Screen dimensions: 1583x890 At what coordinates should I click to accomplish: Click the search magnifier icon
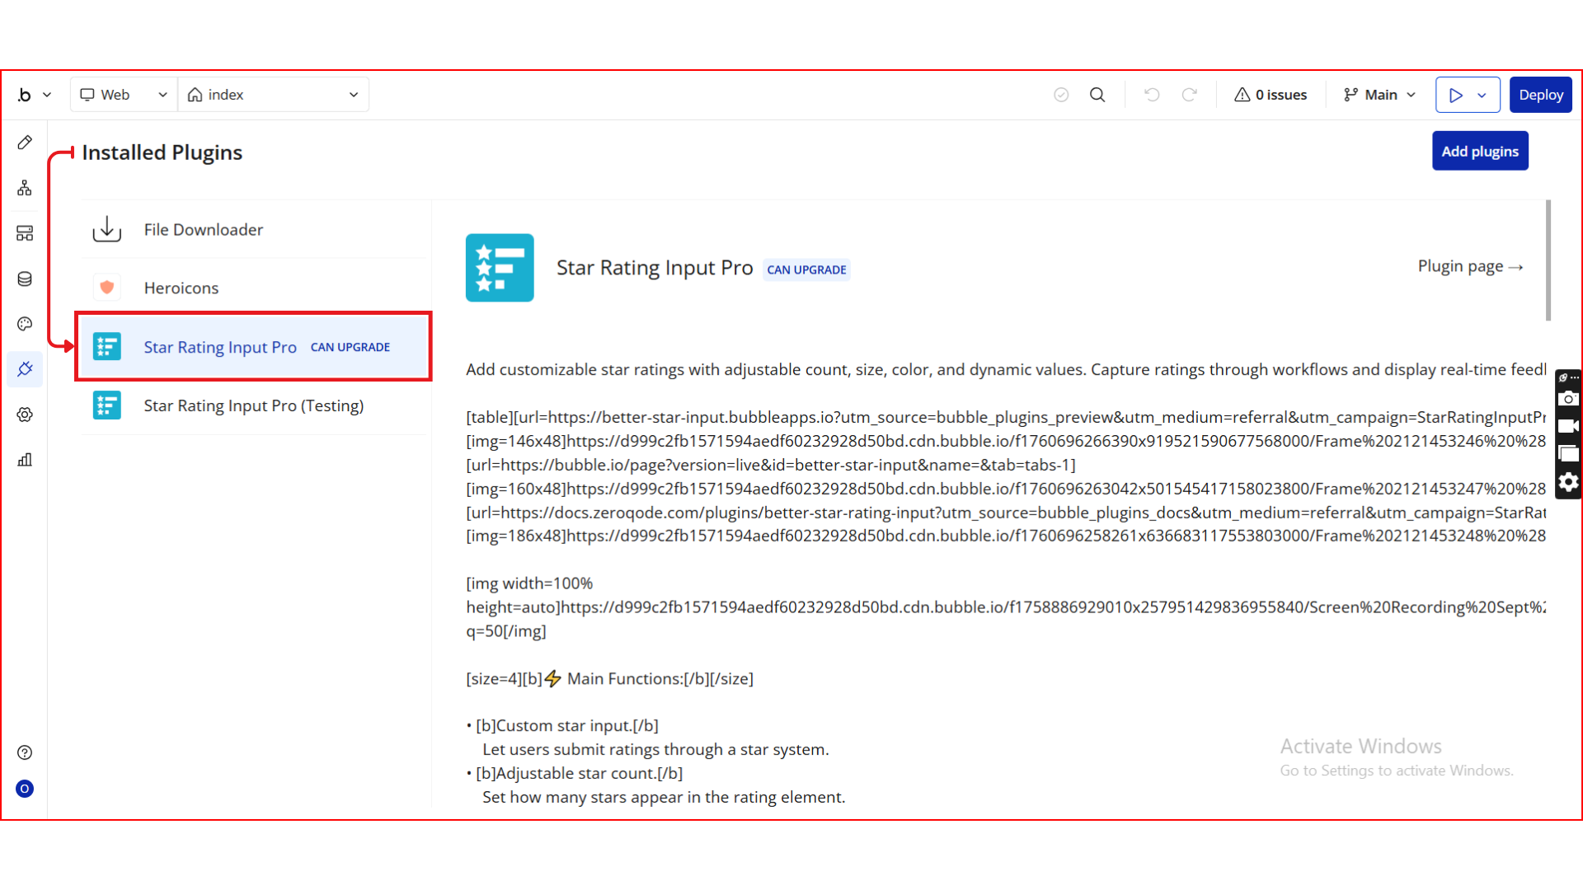[1097, 95]
